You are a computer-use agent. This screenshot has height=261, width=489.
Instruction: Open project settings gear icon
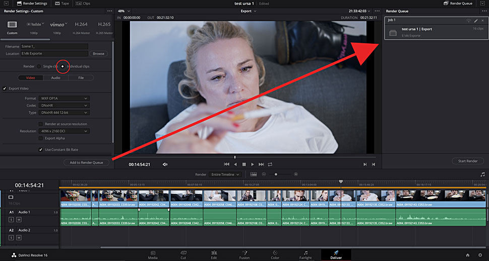click(480, 255)
